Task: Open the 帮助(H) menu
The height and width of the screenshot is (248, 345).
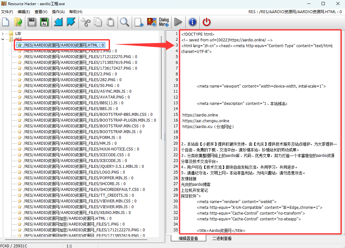Action: pyautogui.click(x=76, y=12)
